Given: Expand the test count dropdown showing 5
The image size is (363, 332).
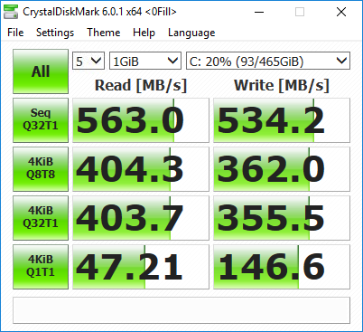Looking at the screenshot, I should pyautogui.click(x=88, y=61).
